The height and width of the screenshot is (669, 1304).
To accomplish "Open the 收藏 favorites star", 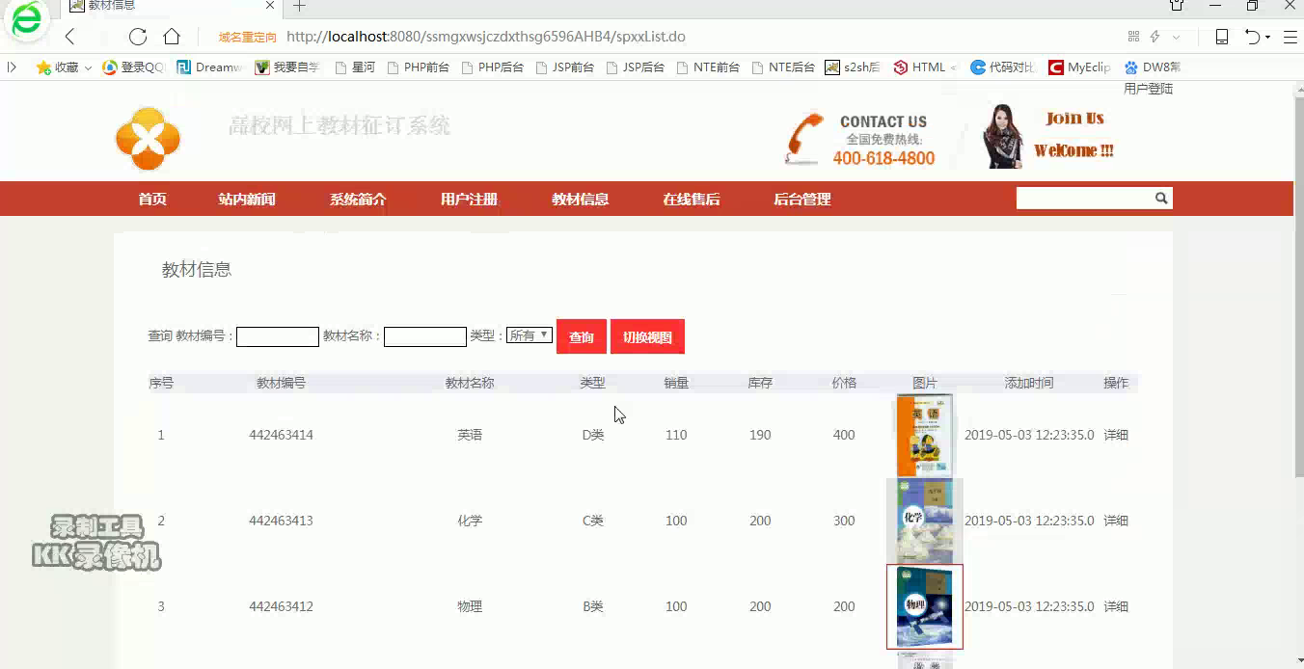I will coord(43,67).
